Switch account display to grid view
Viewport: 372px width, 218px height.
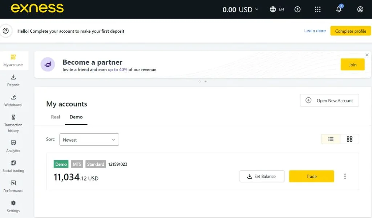coord(349,139)
